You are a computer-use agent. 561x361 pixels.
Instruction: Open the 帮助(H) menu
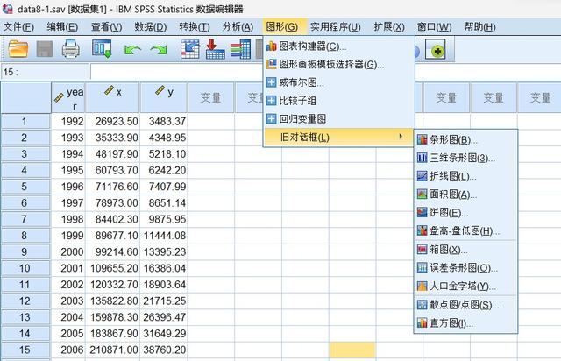tap(479, 27)
